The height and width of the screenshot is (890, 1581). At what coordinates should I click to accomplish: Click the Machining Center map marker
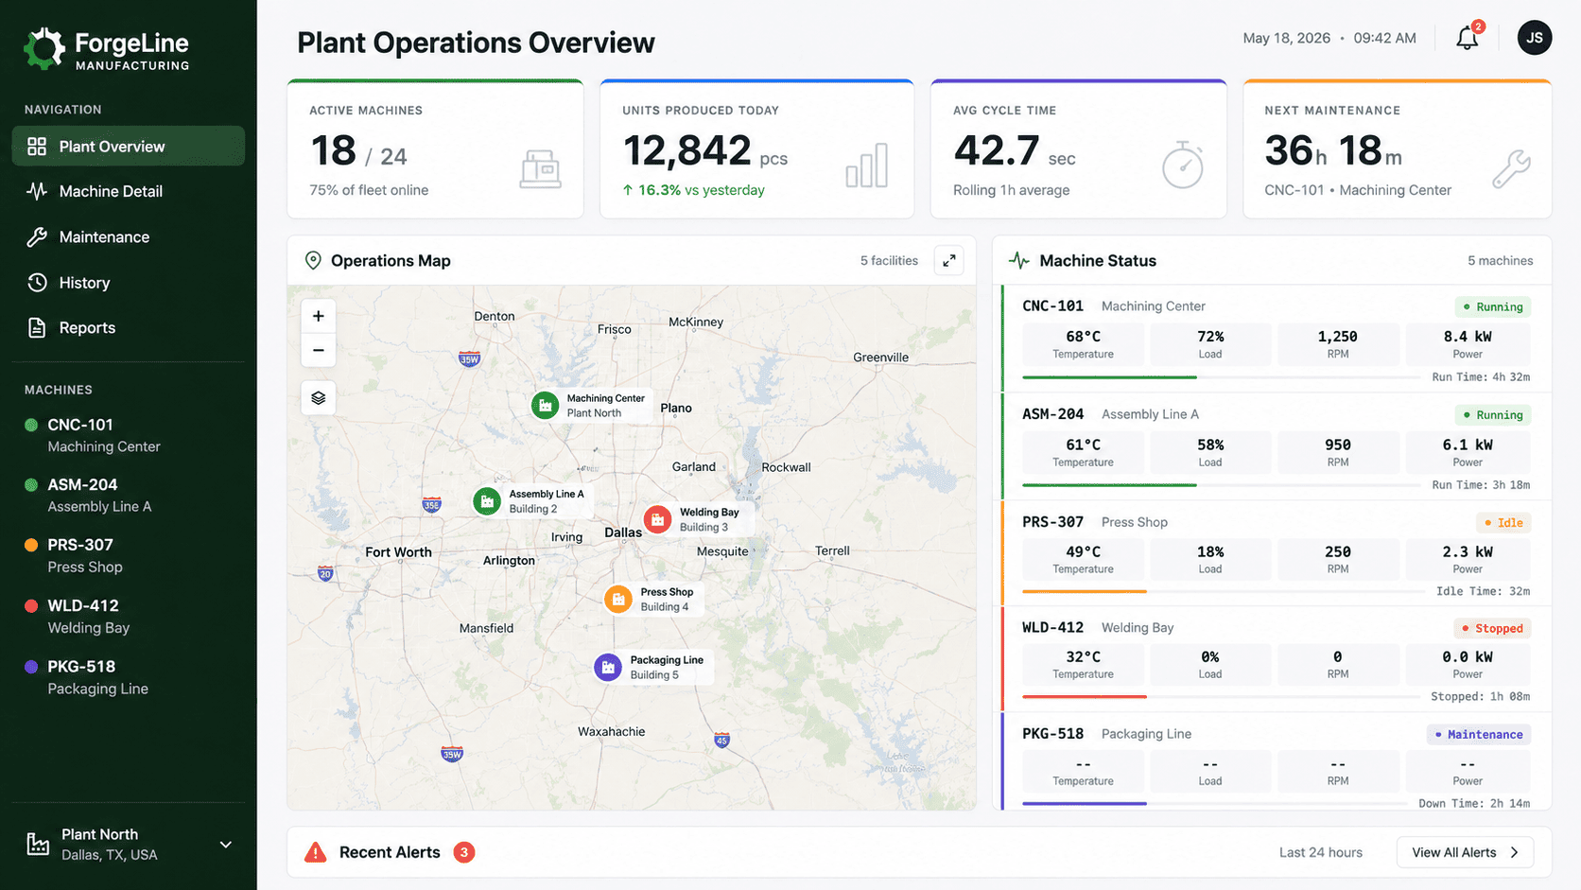545,406
